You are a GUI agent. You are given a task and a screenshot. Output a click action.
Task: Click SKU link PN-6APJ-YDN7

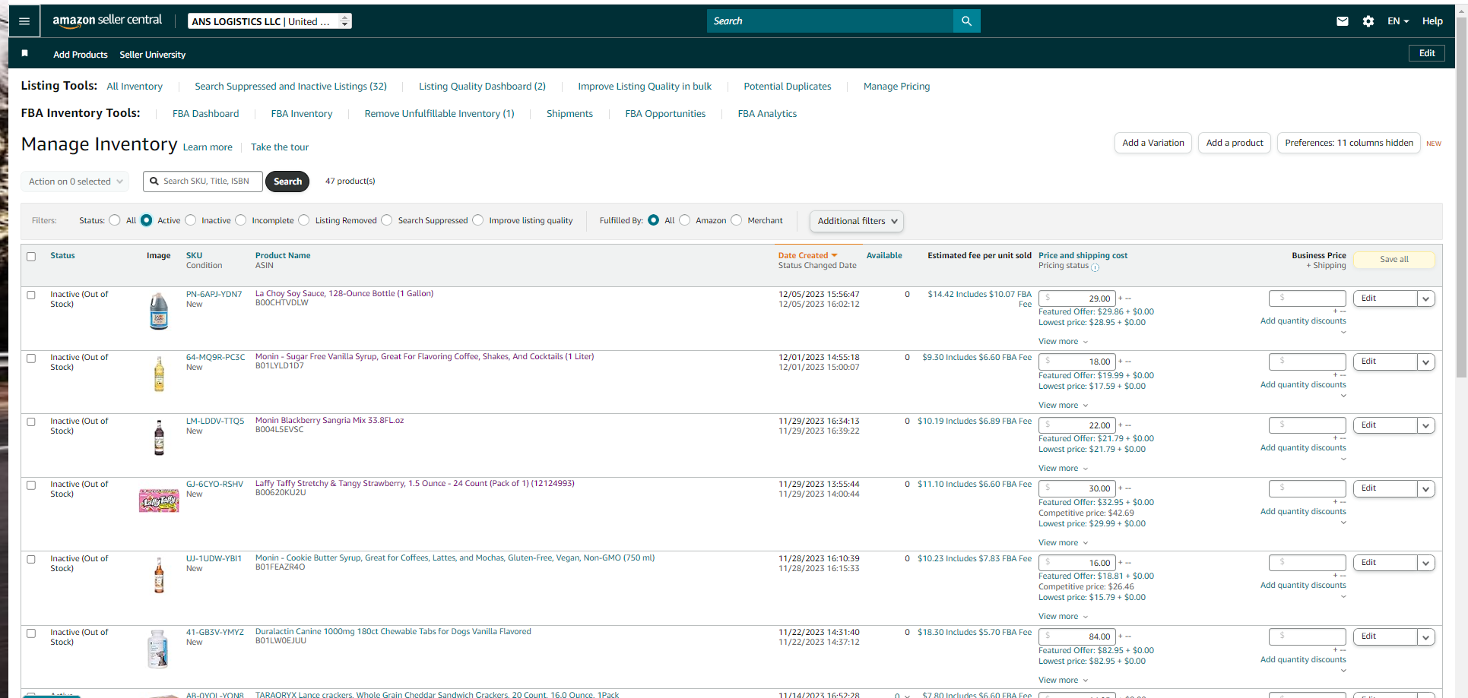pos(214,294)
